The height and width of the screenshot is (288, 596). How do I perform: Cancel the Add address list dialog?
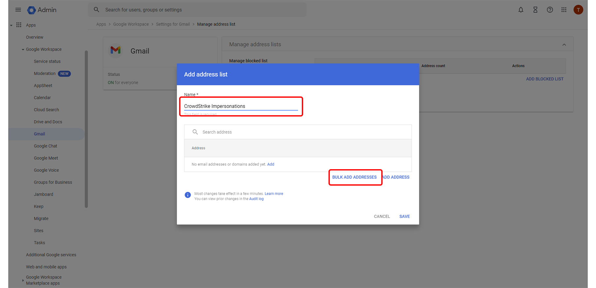[382, 216]
